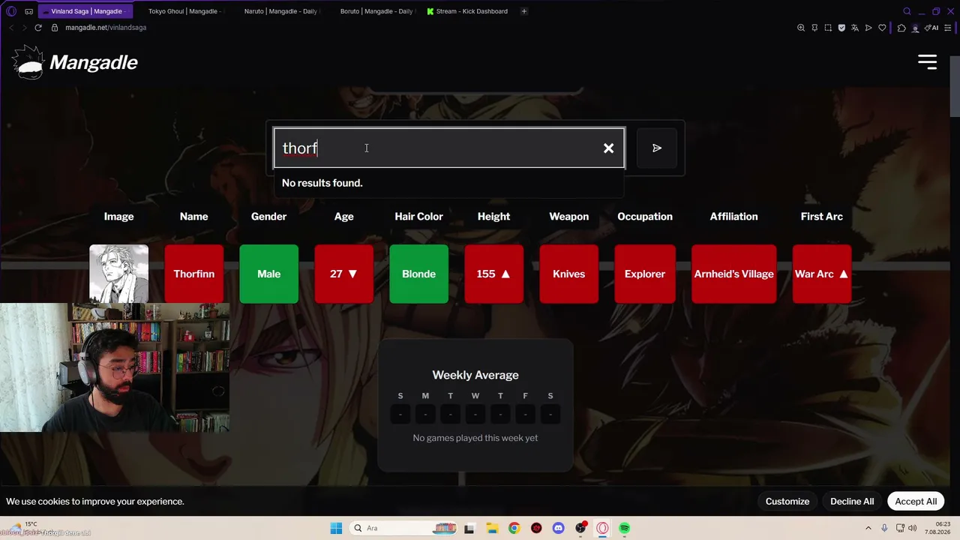The height and width of the screenshot is (540, 960).
Task: Open Discord from the taskbar
Action: (x=558, y=528)
